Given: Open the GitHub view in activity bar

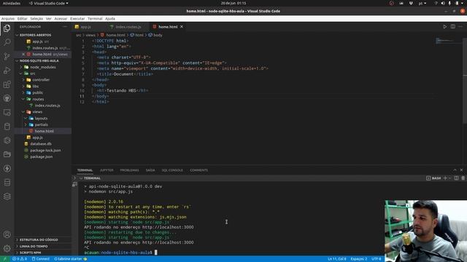Looking at the screenshot, I should [7, 98].
